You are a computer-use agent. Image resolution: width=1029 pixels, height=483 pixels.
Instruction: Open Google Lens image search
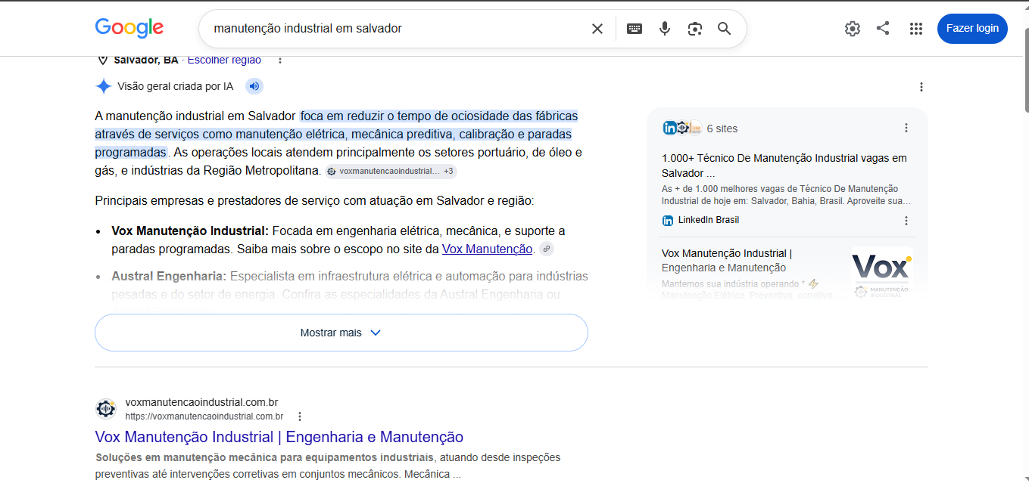tap(695, 29)
